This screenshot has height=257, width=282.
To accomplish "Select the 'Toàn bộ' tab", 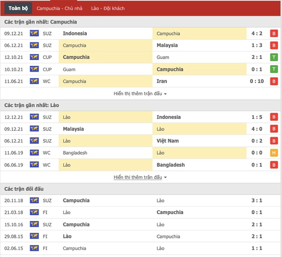I will click(x=18, y=8).
